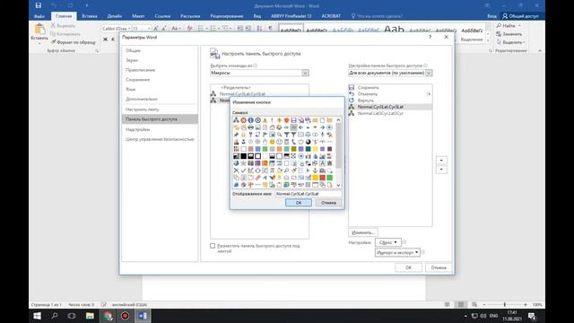Open the 'Файл' tab in Word

39,16
